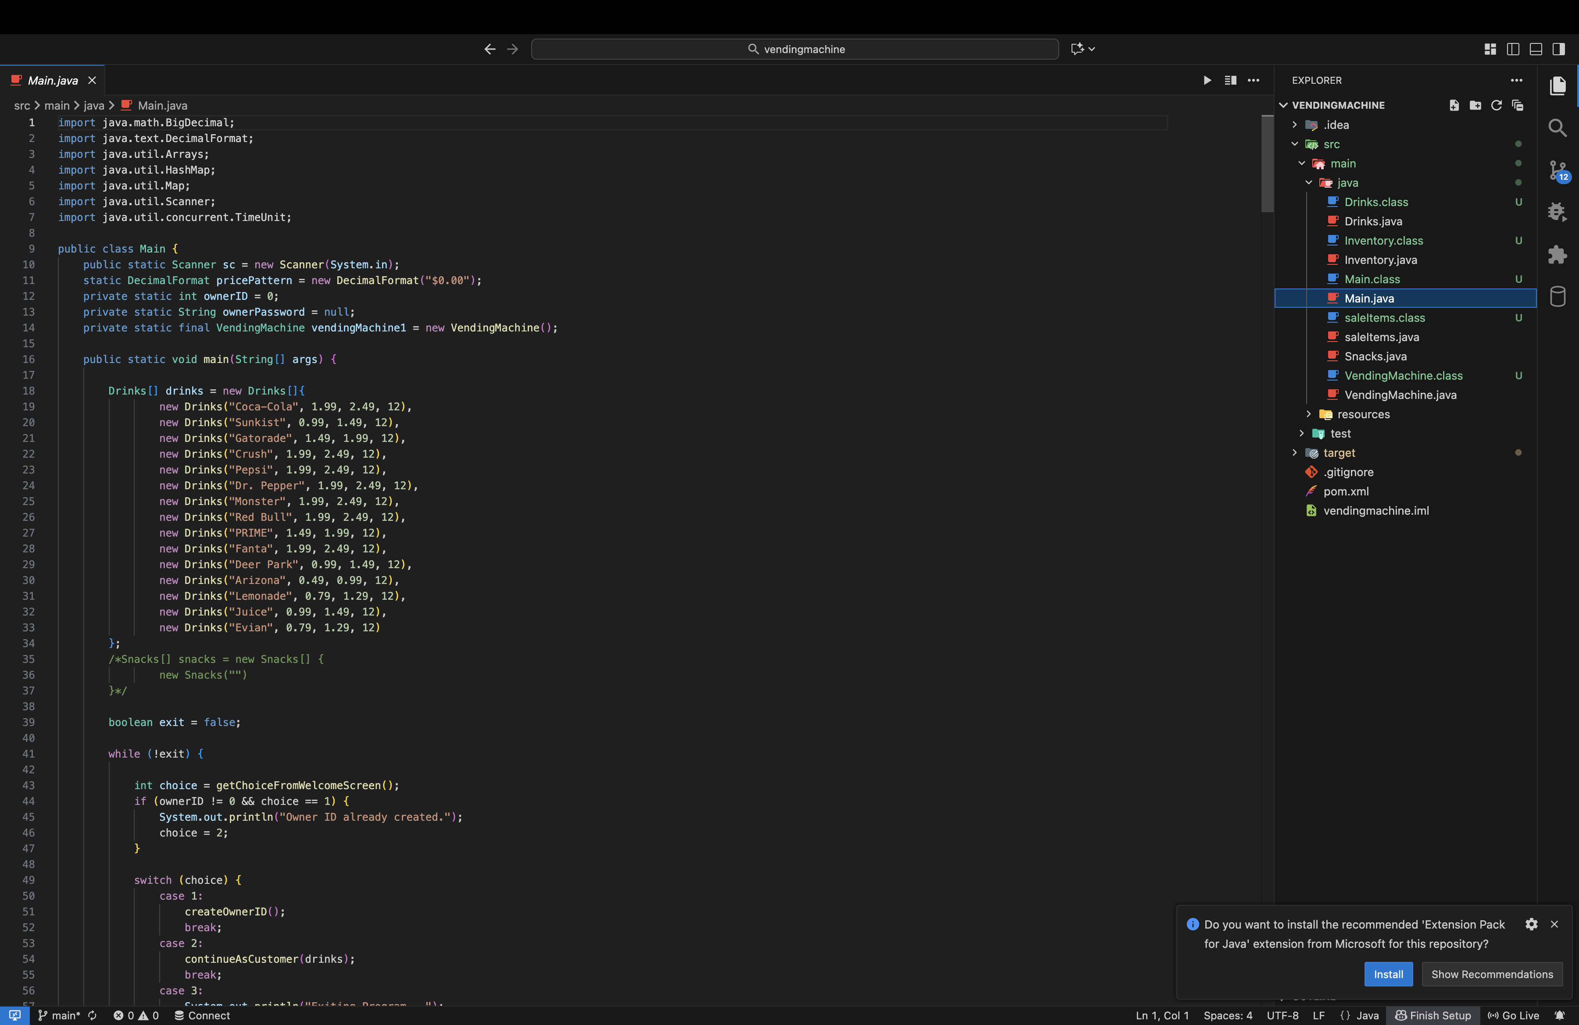Collapse all folders in explorer
Image resolution: width=1579 pixels, height=1025 pixels.
[1517, 105]
